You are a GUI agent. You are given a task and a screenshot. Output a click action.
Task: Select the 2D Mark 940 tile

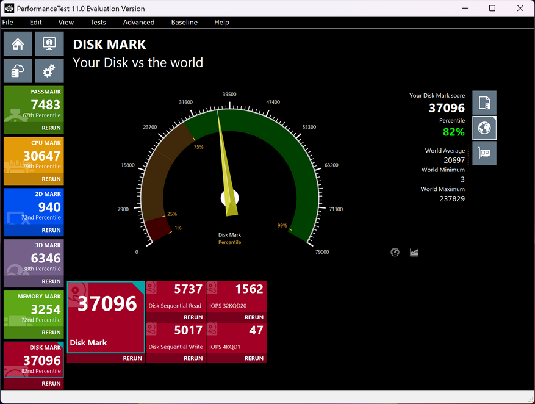34,207
